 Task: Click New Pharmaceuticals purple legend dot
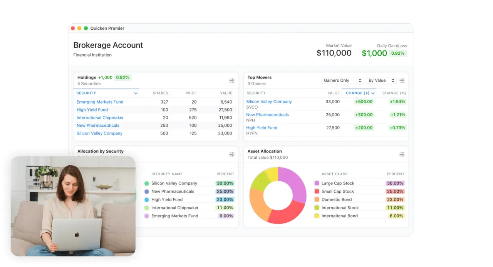tap(147, 191)
